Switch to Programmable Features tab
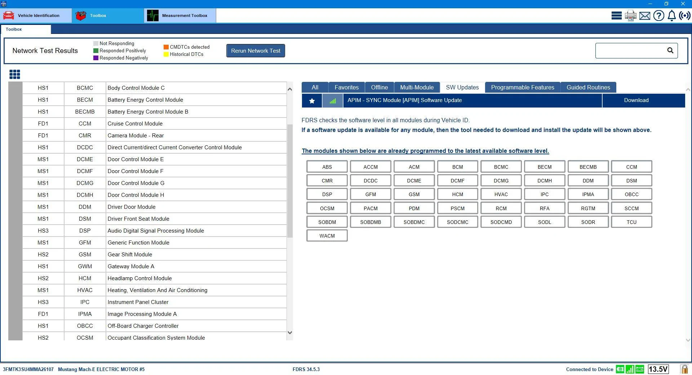 pyautogui.click(x=522, y=87)
